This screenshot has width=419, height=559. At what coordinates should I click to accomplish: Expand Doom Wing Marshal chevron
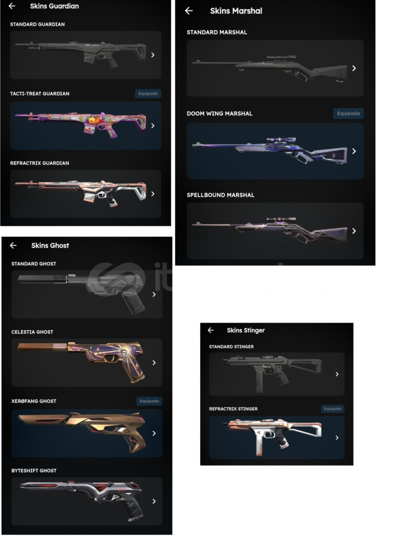[354, 151]
